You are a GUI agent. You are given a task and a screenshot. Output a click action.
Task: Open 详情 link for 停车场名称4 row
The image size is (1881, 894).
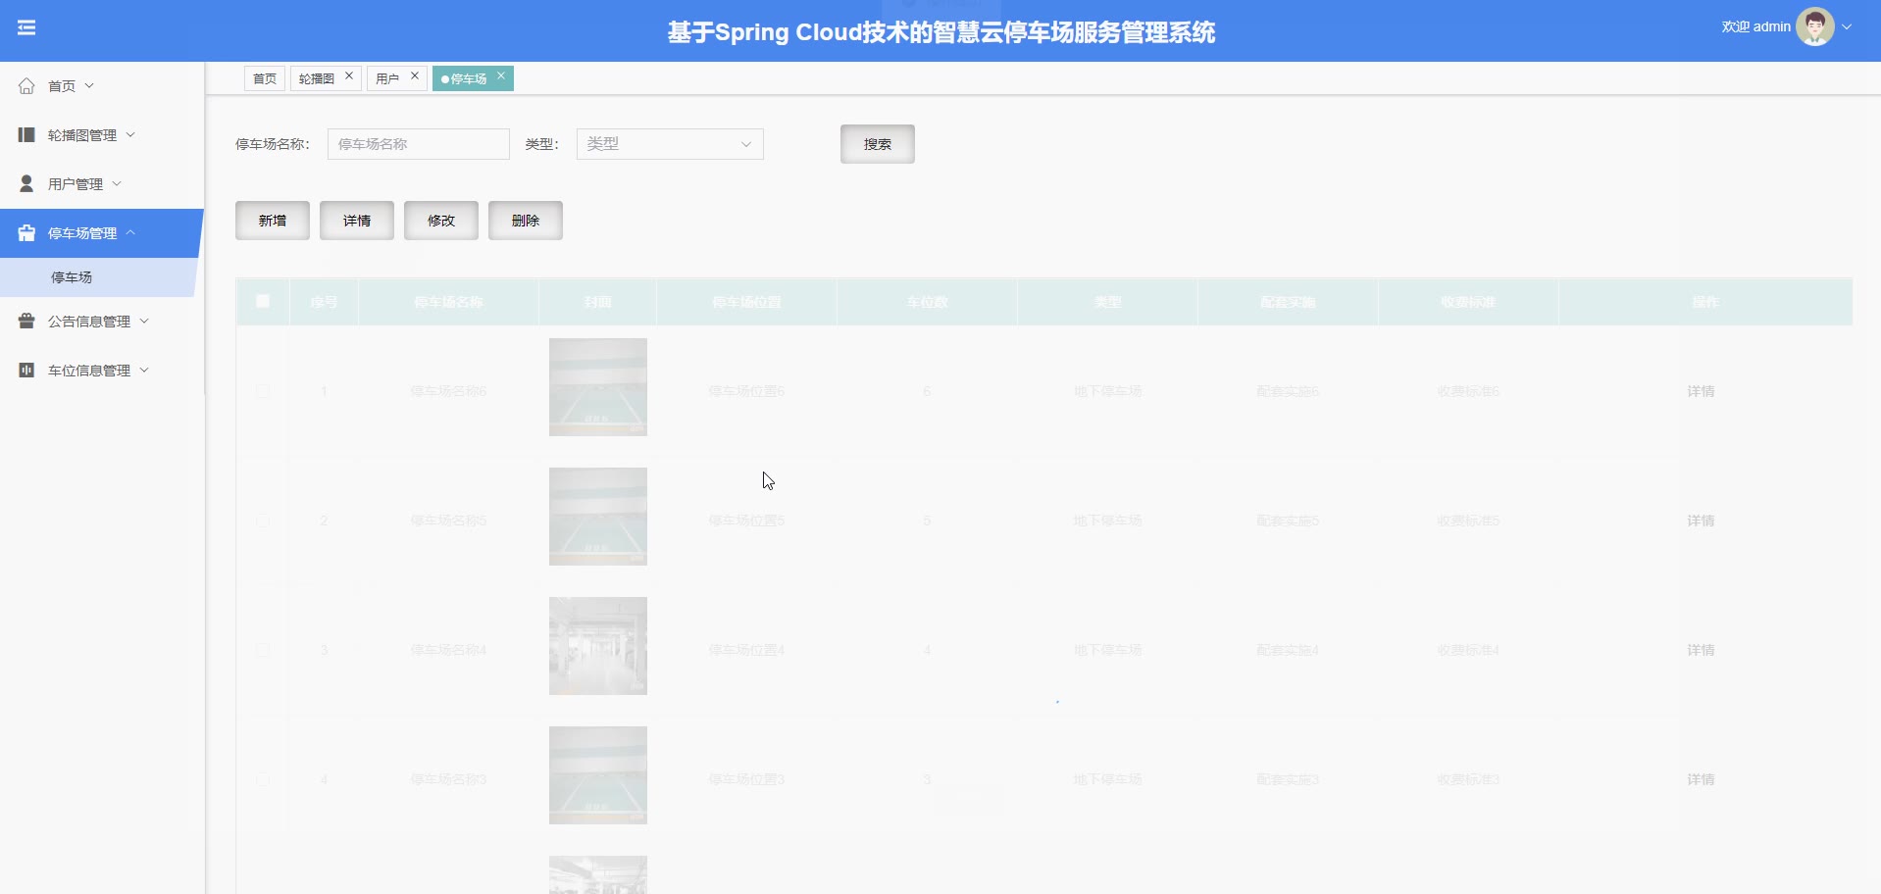1701,650
